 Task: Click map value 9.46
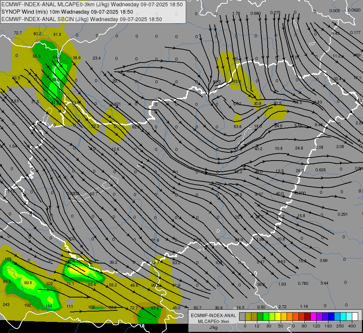[319, 125]
